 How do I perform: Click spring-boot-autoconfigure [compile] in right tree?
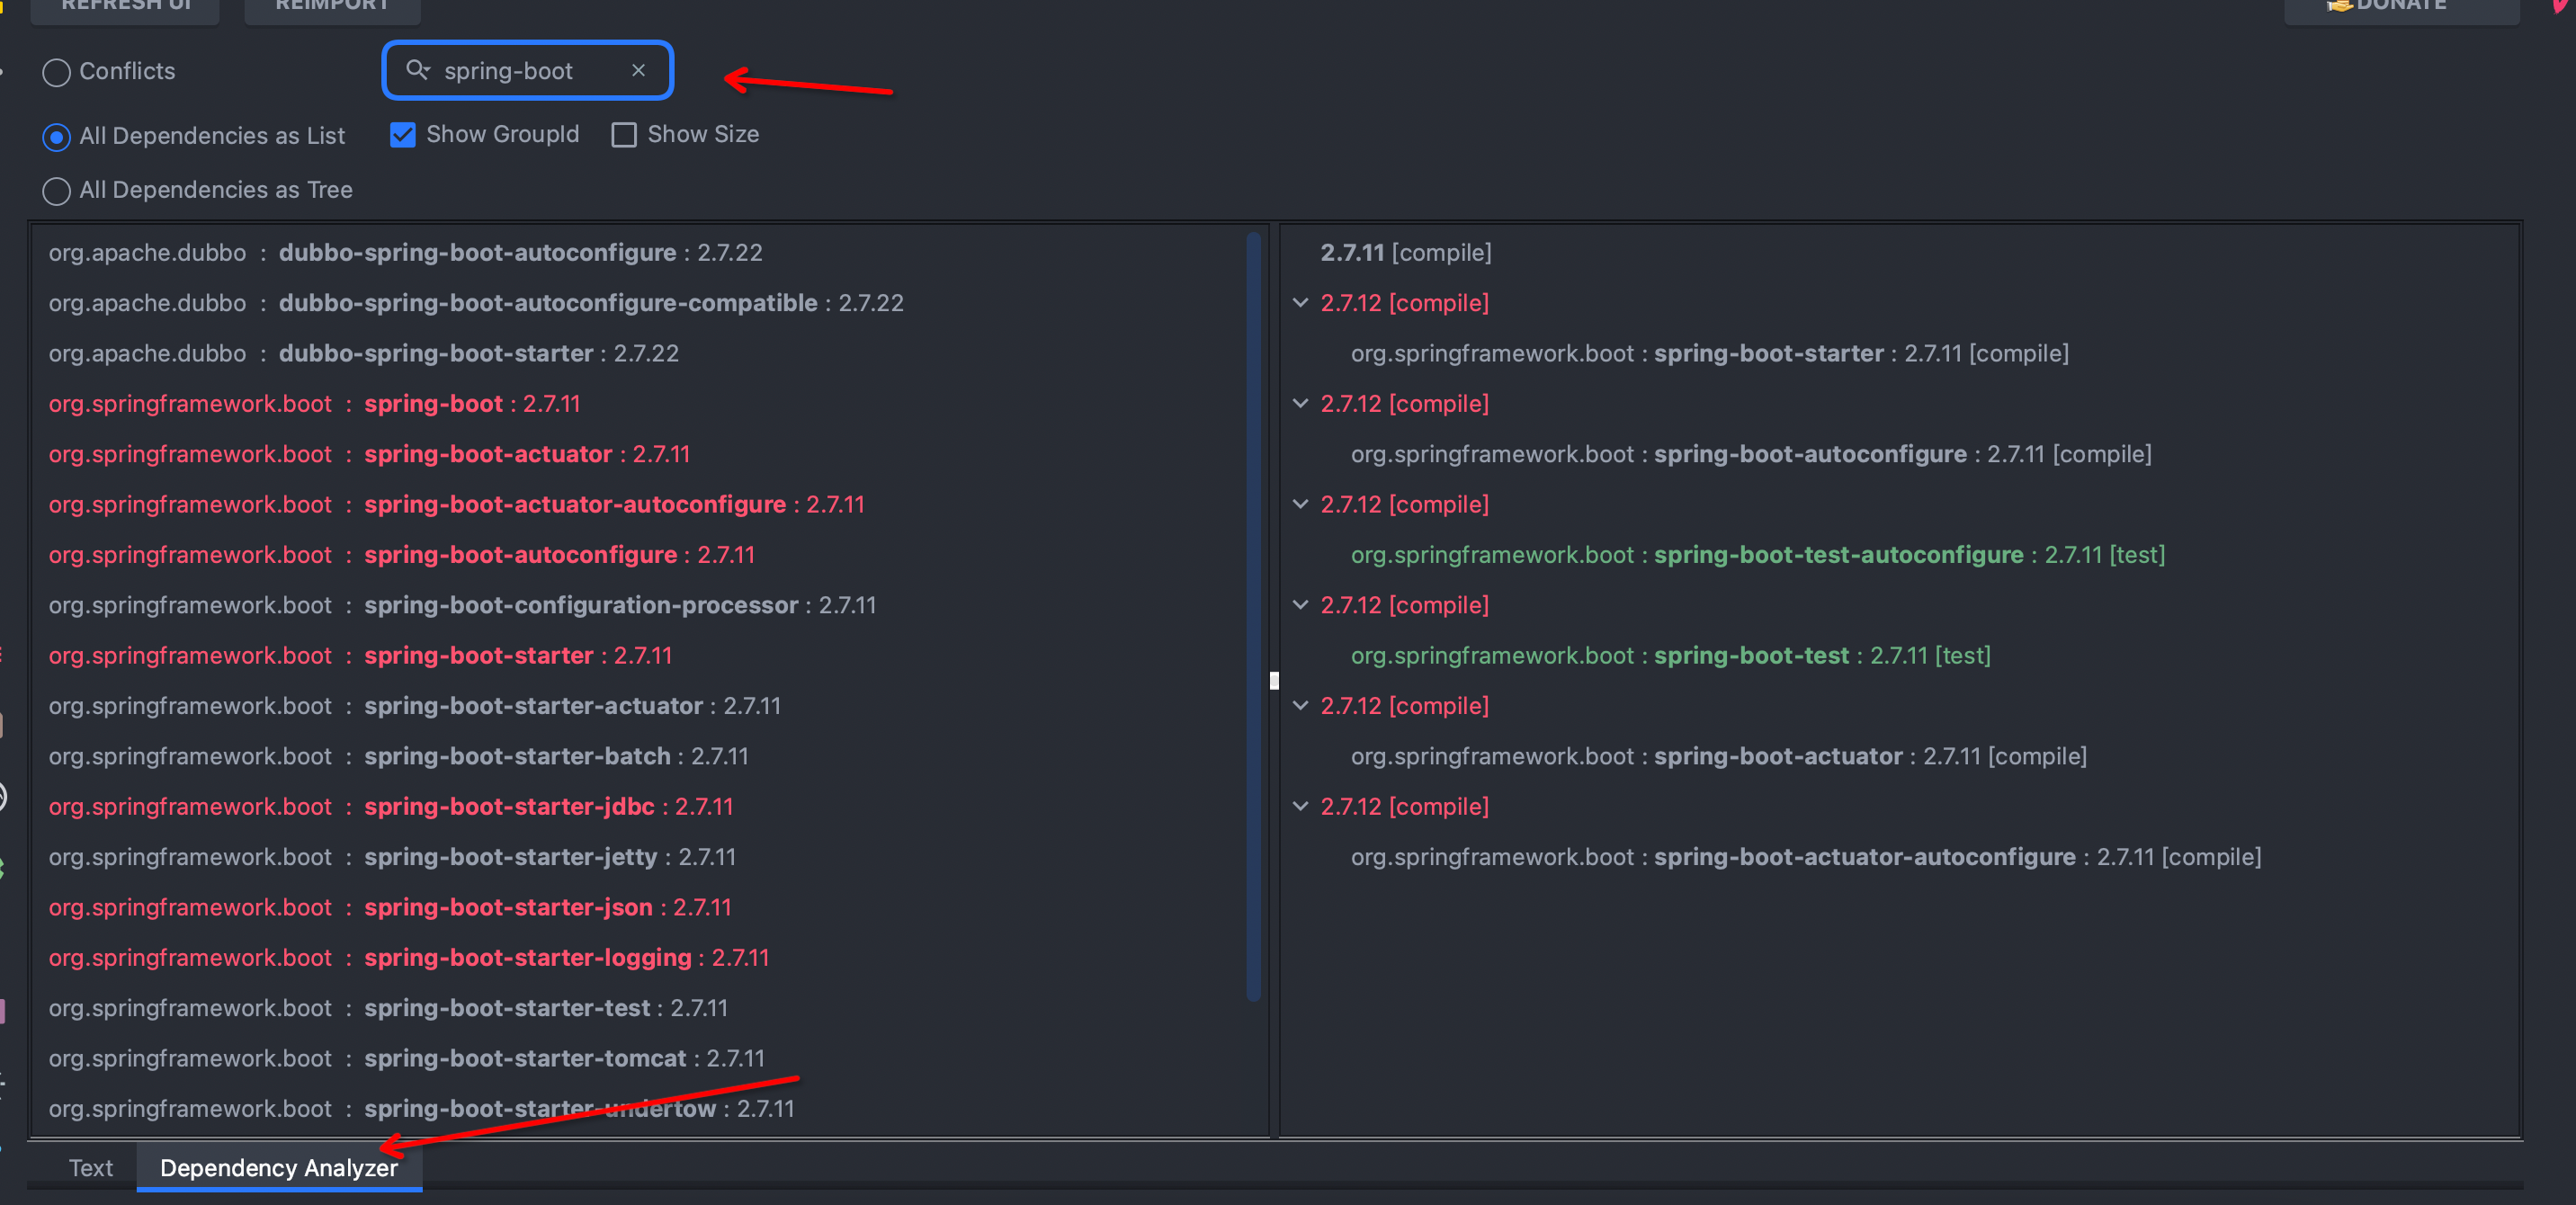click(1751, 454)
